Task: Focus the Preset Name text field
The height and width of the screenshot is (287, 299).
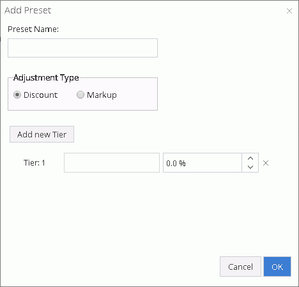Action: pyautogui.click(x=82, y=48)
